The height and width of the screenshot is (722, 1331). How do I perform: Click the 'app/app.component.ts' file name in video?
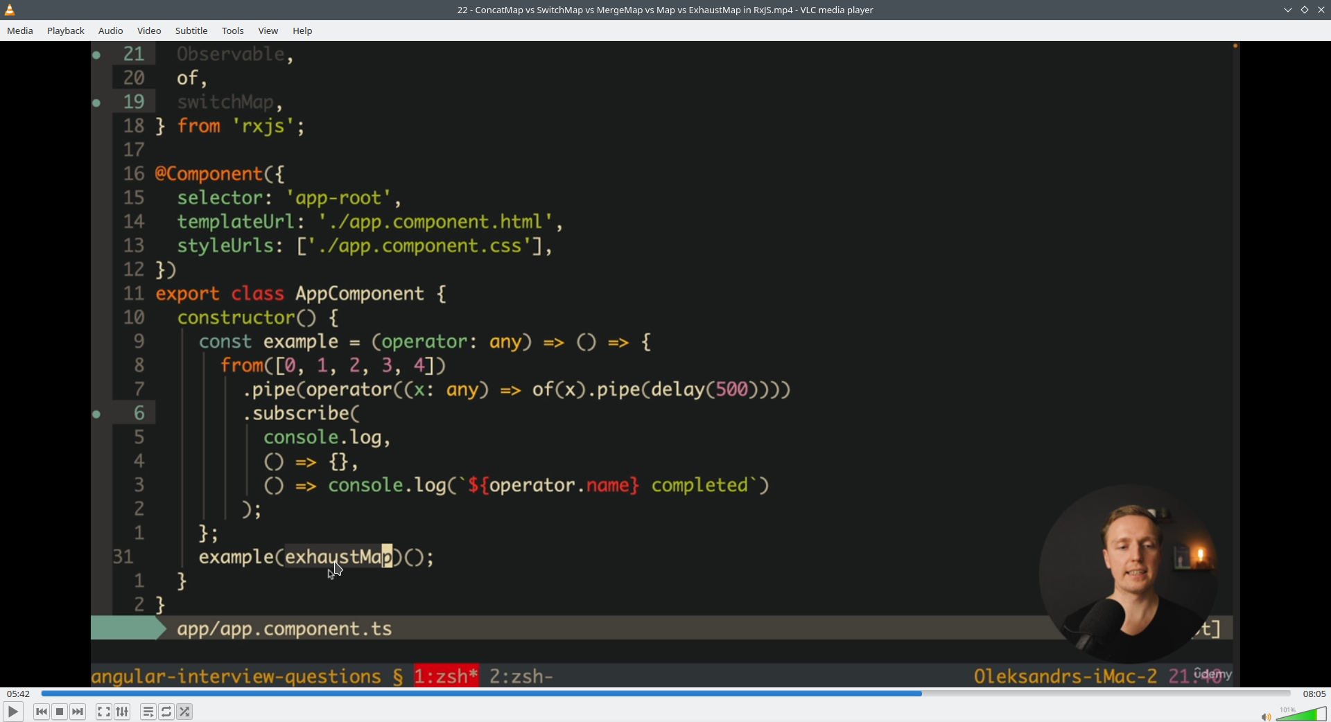click(x=284, y=628)
